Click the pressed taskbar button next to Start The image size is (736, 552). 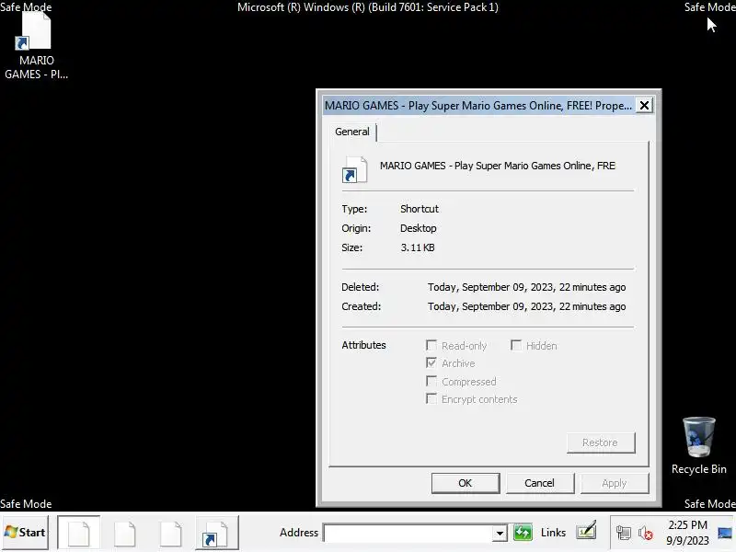tap(79, 533)
